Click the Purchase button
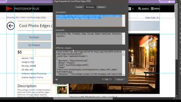181x102 pixels. (34, 37)
